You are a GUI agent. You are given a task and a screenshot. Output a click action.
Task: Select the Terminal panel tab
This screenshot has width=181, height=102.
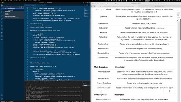[47, 82]
